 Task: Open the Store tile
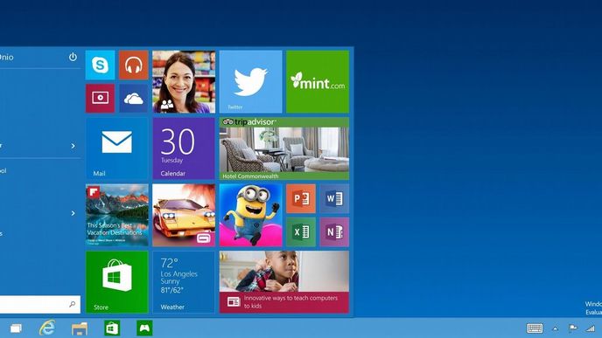pyautogui.click(x=117, y=282)
